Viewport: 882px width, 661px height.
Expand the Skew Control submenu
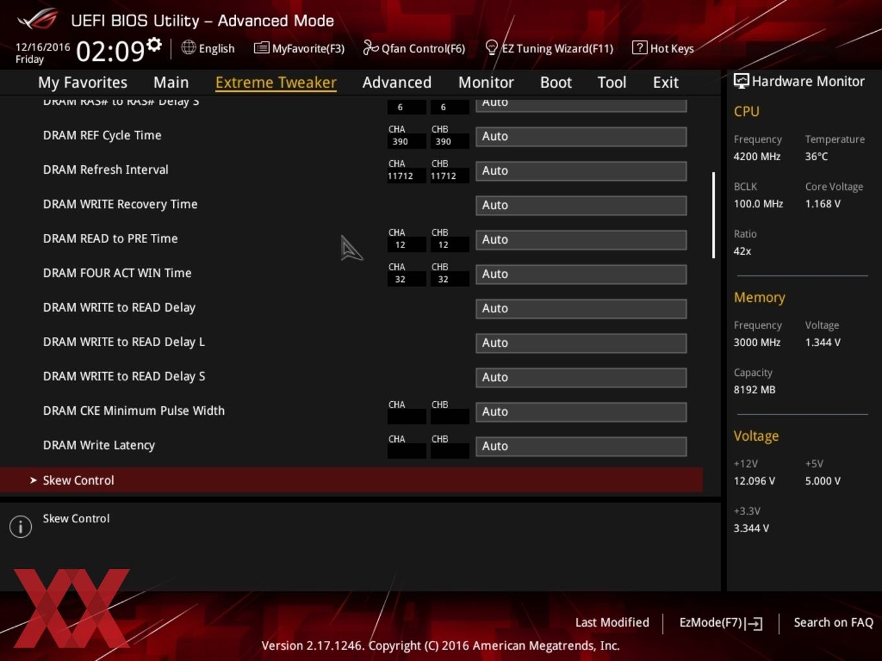tap(351, 480)
